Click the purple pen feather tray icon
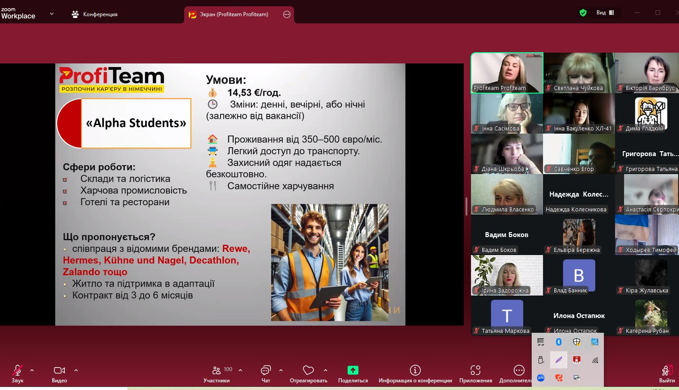Viewport: 679px width, 390px height. [559, 360]
